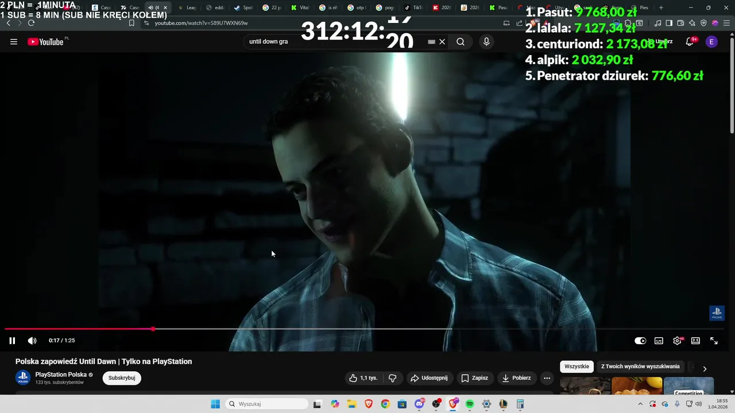Click the red playhead marker on timeline
Image resolution: width=735 pixels, height=413 pixels.
(x=153, y=329)
